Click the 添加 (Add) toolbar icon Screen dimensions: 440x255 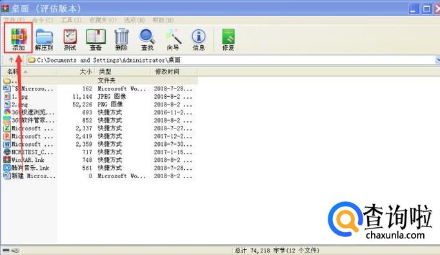(19, 39)
